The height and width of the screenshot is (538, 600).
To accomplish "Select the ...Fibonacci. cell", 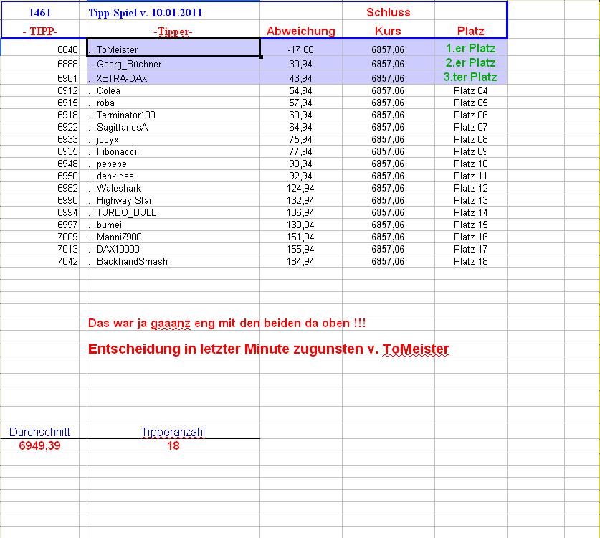I will 173,152.
